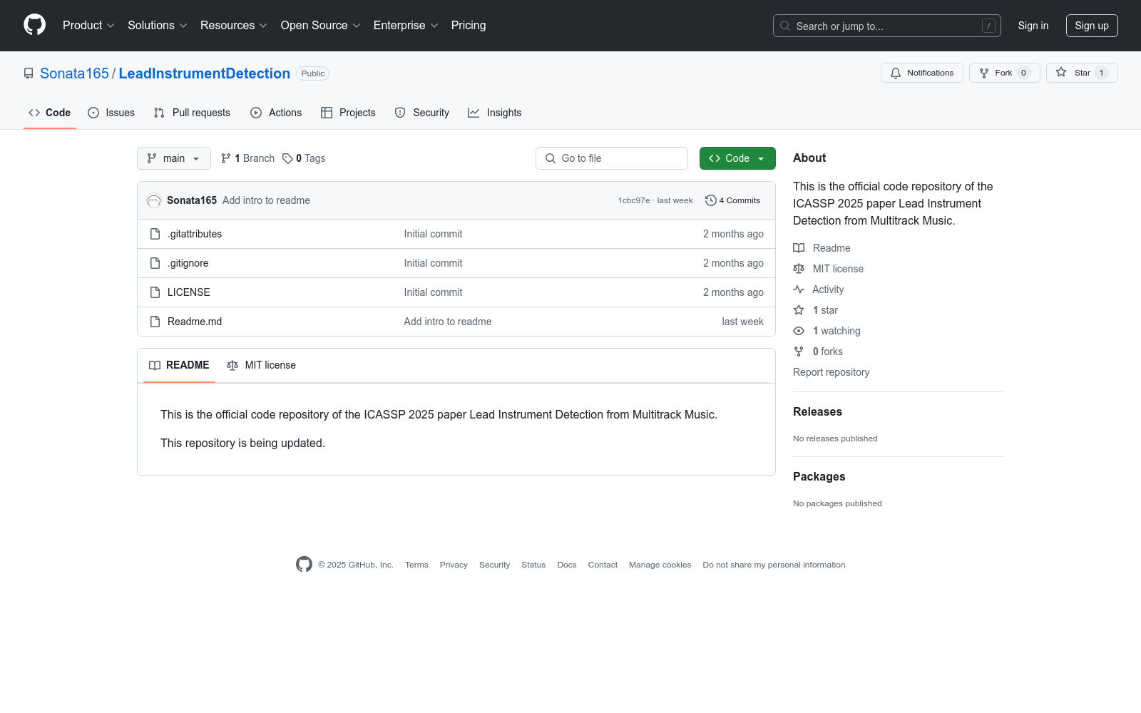The image size is (1141, 713).
Task: Click the book icon beside Readme in About
Action: 799,248
